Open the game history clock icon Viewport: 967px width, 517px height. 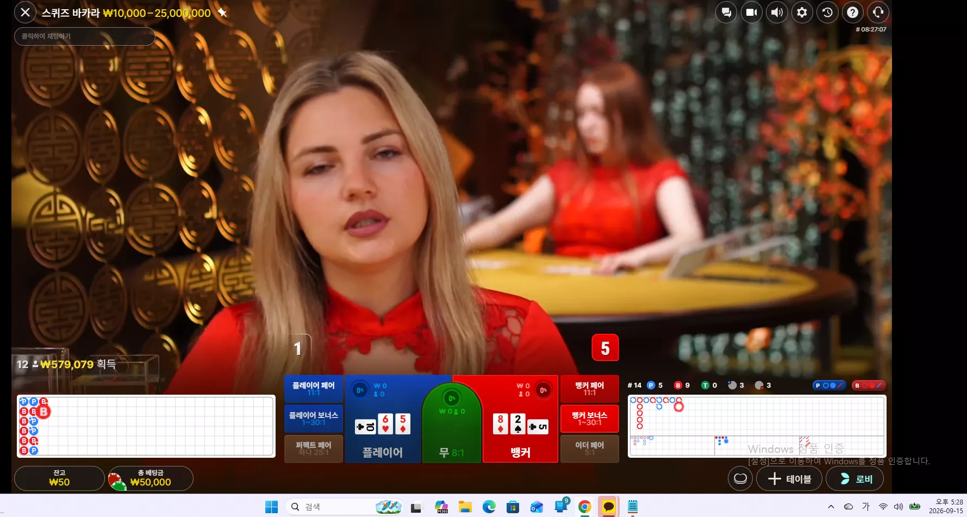[x=827, y=12]
